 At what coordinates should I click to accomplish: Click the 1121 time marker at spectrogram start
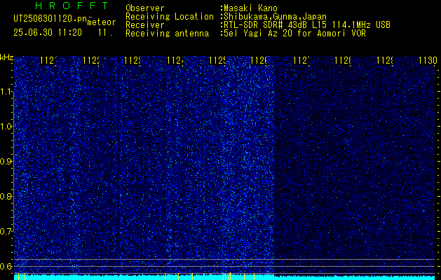[48, 60]
